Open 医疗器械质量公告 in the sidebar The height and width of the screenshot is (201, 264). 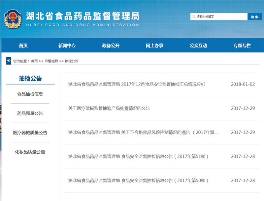pyautogui.click(x=30, y=133)
